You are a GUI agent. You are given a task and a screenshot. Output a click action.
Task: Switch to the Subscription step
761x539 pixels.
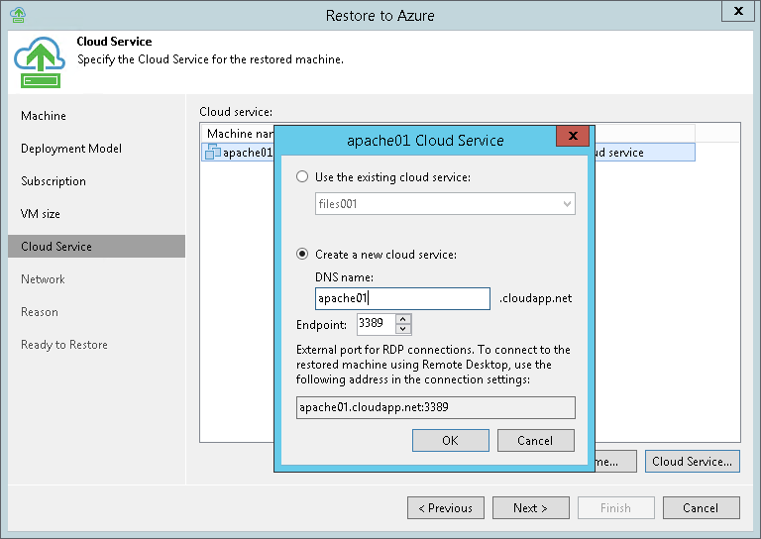(54, 181)
